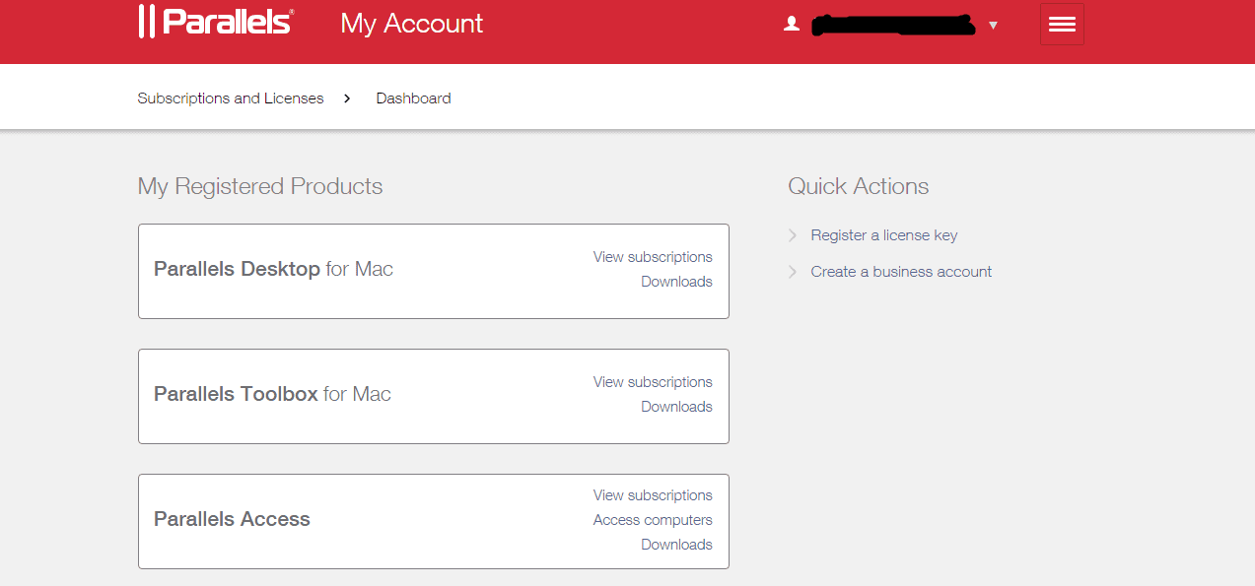Click the Parallels Desktop for Mac product title
This screenshot has width=1255, height=586.
click(273, 269)
